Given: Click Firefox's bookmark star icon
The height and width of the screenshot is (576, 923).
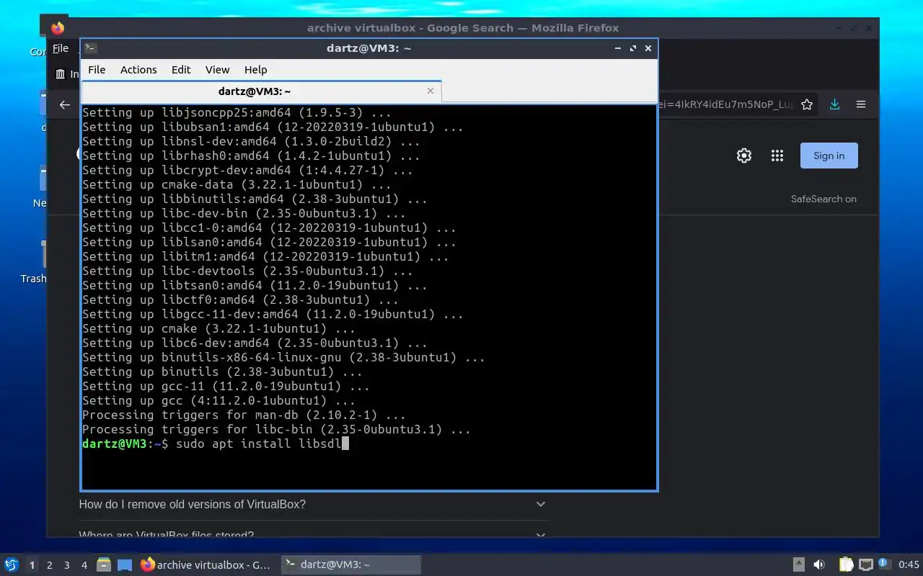Looking at the screenshot, I should click(807, 104).
